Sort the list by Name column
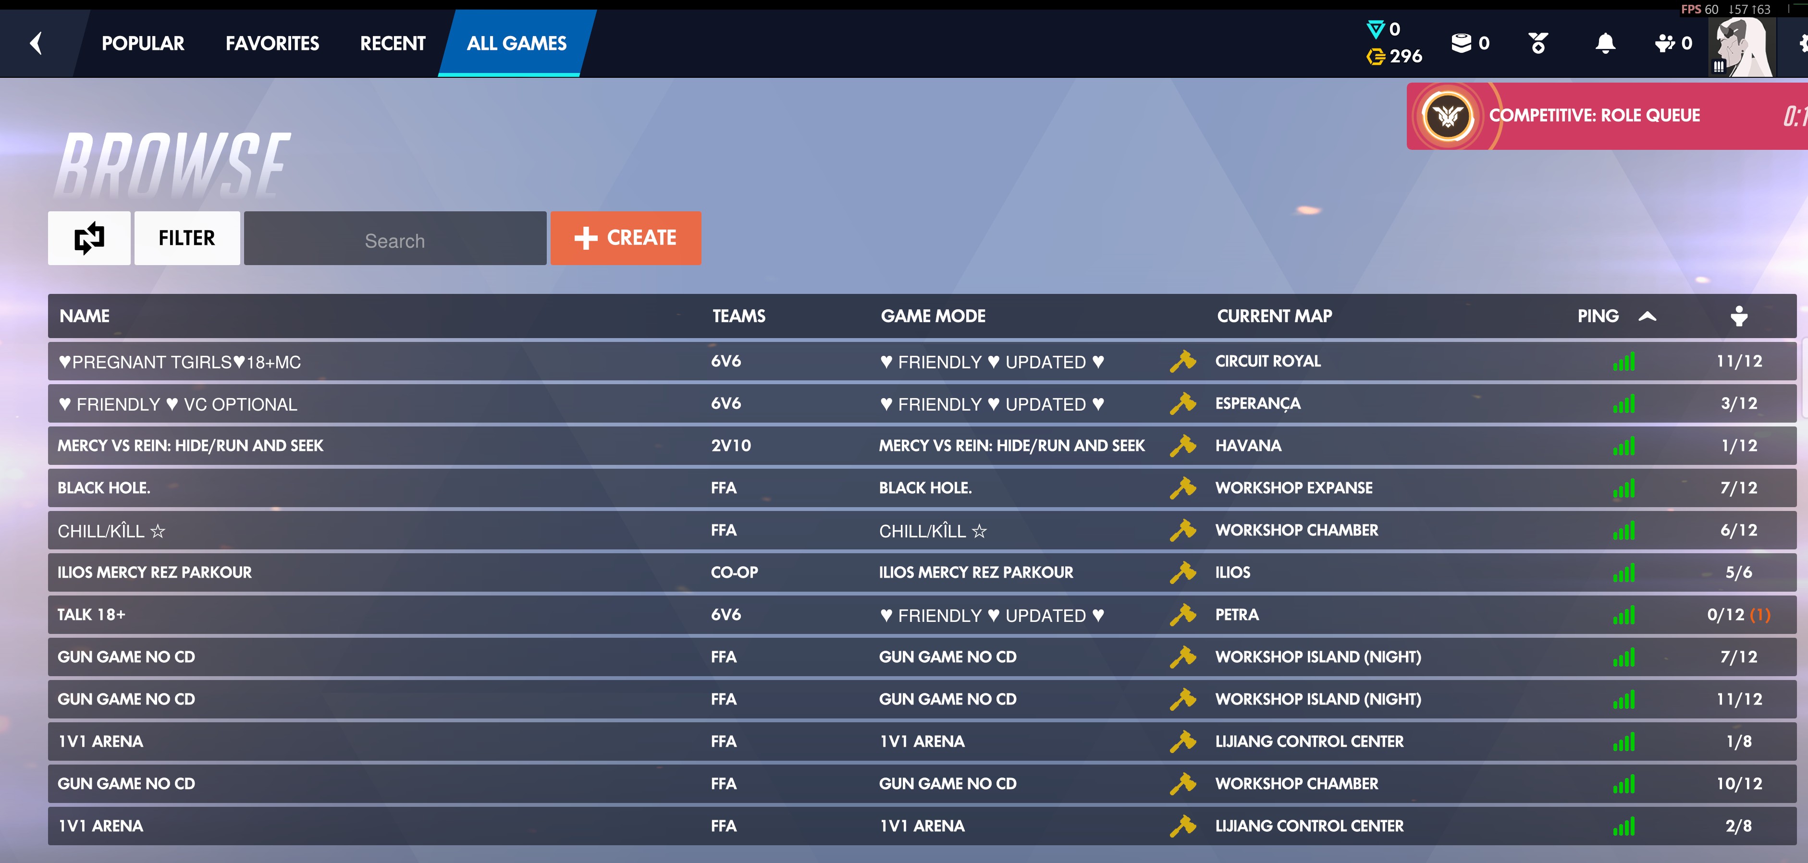The height and width of the screenshot is (863, 1808). 84,316
